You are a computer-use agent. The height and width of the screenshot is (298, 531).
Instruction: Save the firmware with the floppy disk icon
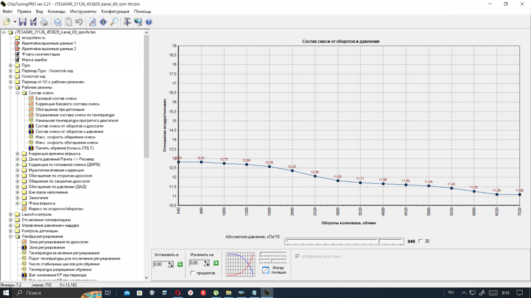[22, 22]
